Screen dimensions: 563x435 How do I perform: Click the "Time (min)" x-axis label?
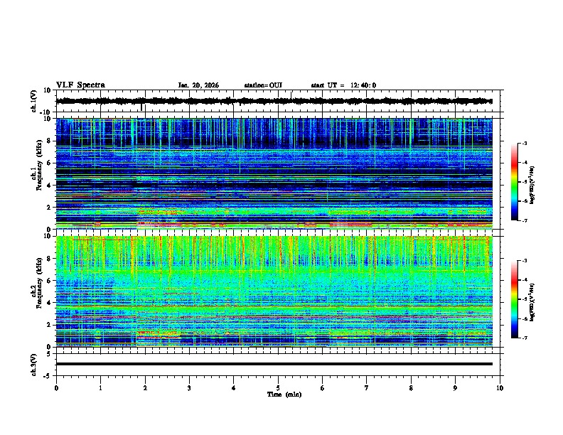(284, 394)
